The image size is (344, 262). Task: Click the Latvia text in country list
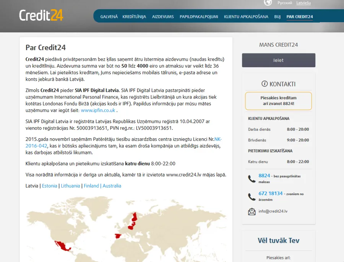pos(32,186)
